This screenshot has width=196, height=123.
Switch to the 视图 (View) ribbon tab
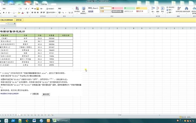(37, 4)
